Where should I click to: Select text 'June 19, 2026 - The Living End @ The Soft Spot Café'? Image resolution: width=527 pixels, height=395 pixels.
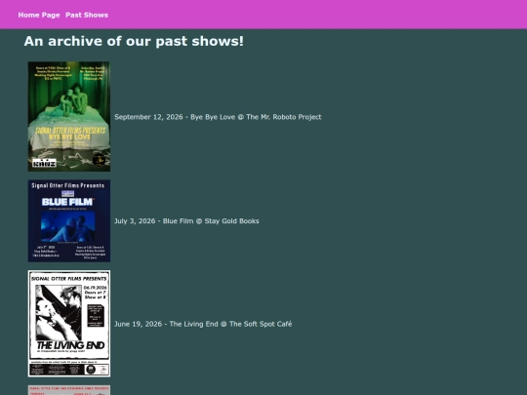pos(203,324)
